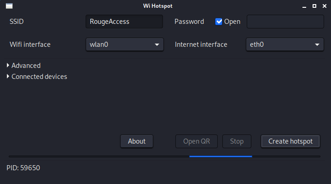
Task: Focus the empty Password input field
Action: click(285, 22)
